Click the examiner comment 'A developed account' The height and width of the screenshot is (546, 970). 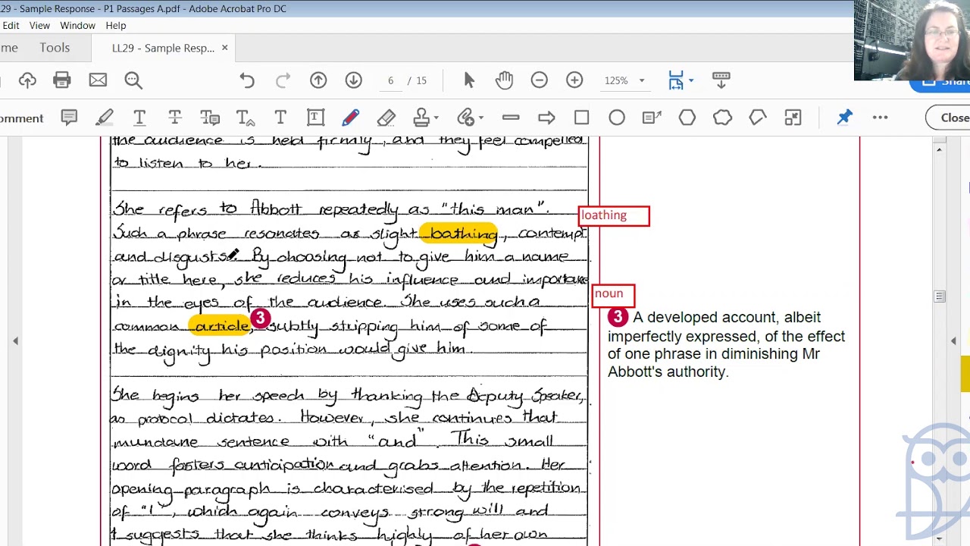[726, 344]
